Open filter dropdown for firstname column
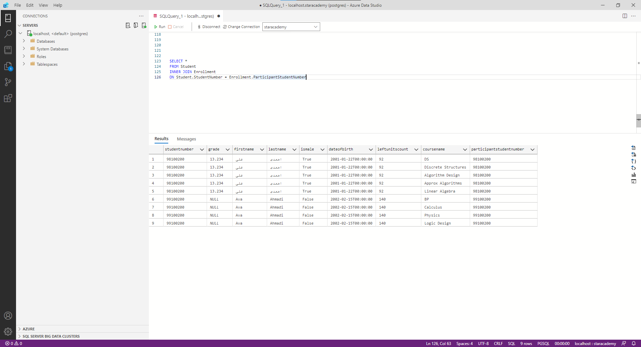This screenshot has height=347, width=641. pyautogui.click(x=262, y=149)
